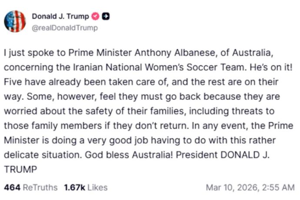
Task: Click the Mar 10, 2026 timestamp
Action: 250,187
